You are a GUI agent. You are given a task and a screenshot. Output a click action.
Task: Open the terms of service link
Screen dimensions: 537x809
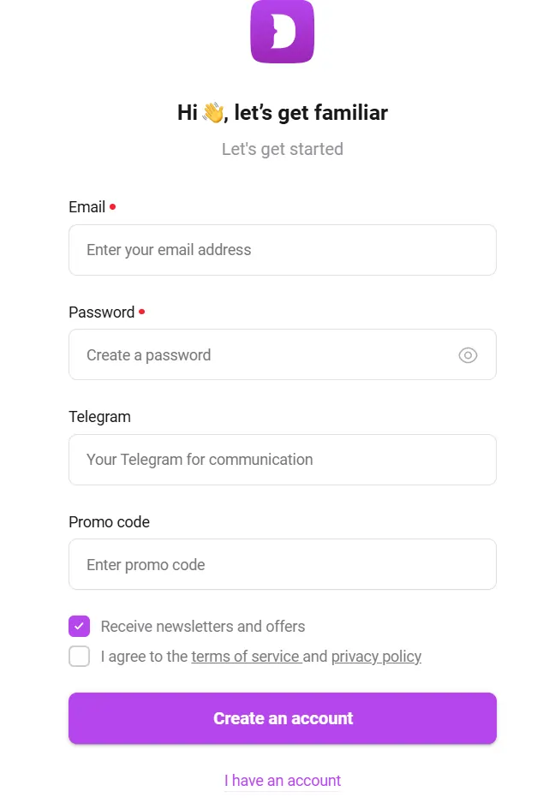click(247, 657)
